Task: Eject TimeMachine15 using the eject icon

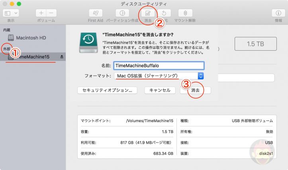Action: pos(62,57)
